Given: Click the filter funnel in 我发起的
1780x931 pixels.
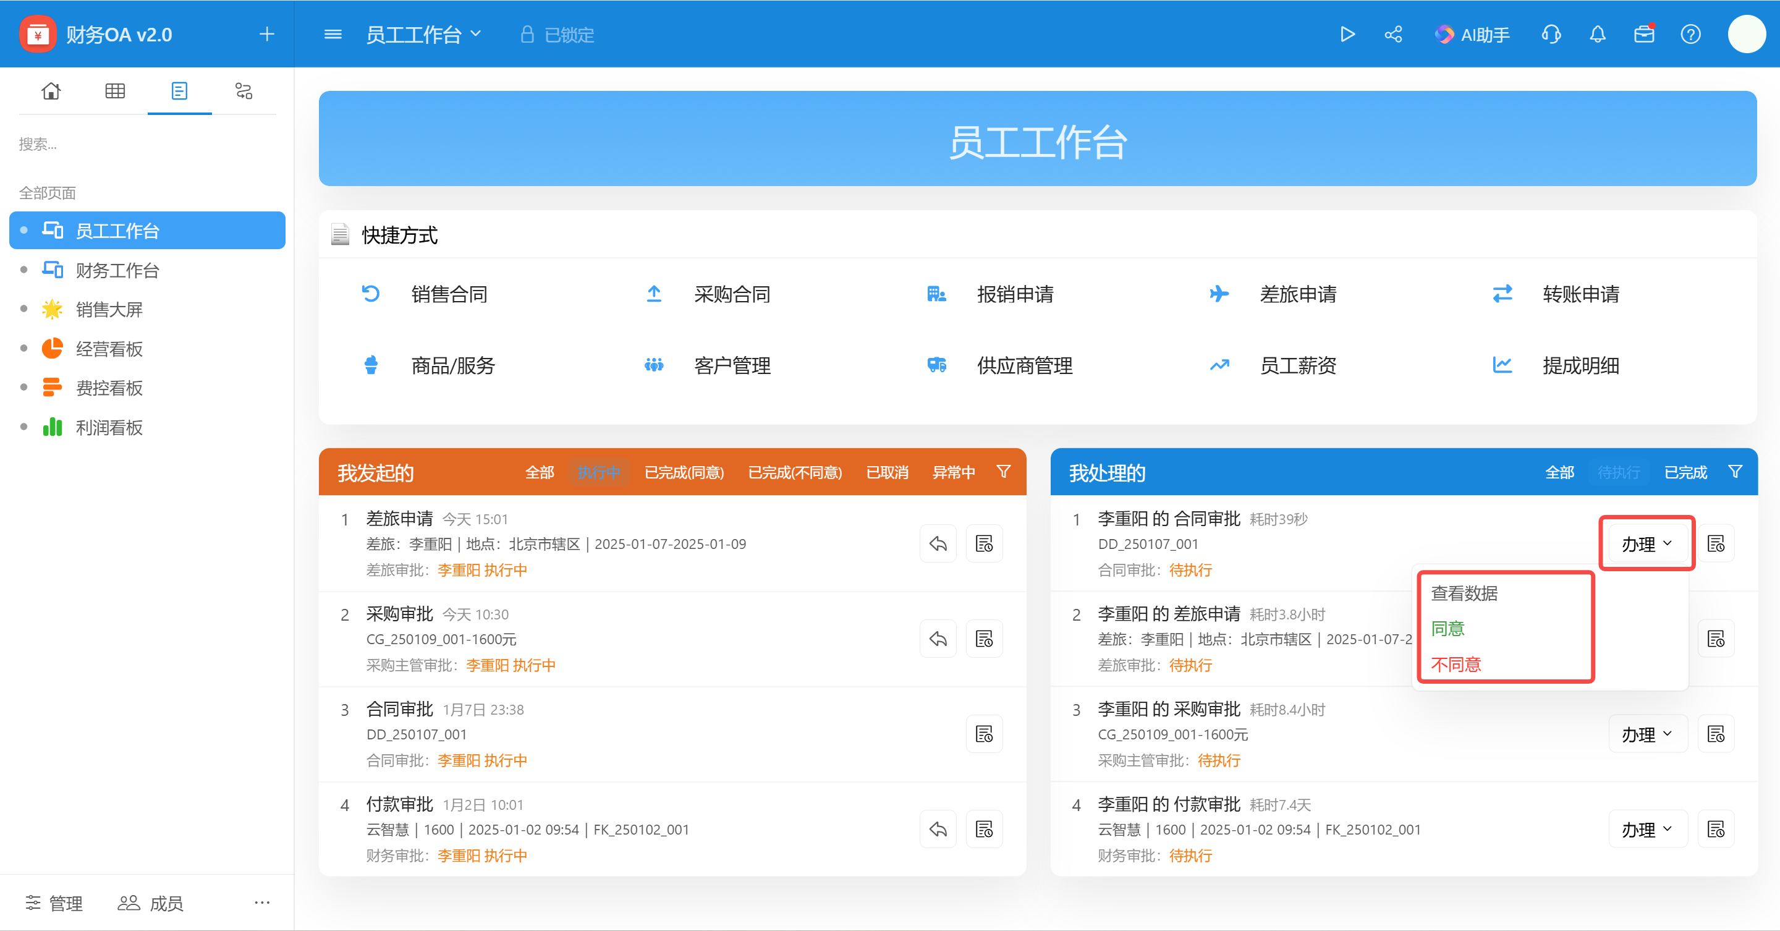Looking at the screenshot, I should [x=1004, y=472].
